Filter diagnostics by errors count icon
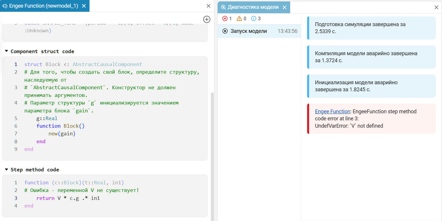Image resolution: width=442 pixels, height=221 pixels. 225,19
